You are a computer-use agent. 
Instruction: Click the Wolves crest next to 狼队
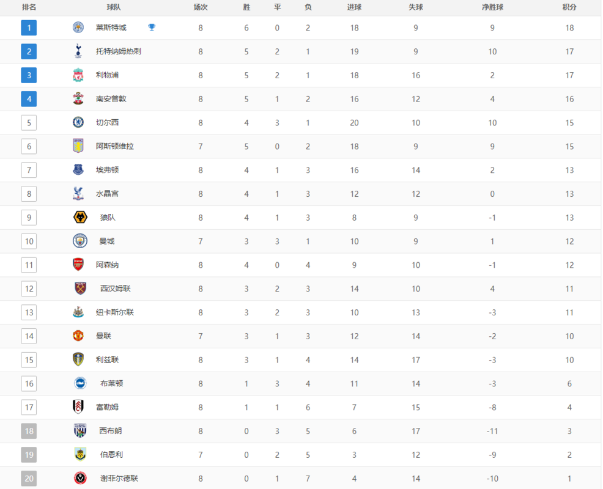[x=80, y=217]
